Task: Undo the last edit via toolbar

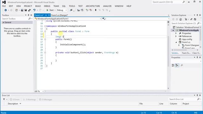Action: [x=34, y=10]
